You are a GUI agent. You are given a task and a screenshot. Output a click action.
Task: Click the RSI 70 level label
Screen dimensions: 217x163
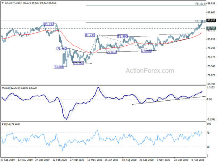point(208,133)
